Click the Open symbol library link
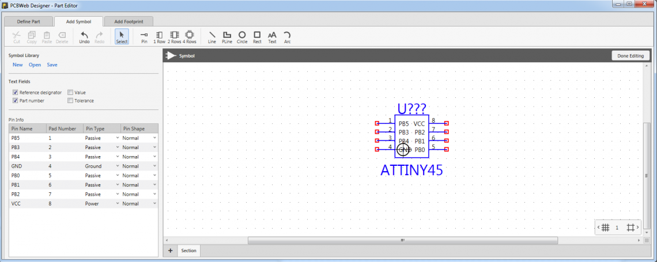 tap(35, 65)
